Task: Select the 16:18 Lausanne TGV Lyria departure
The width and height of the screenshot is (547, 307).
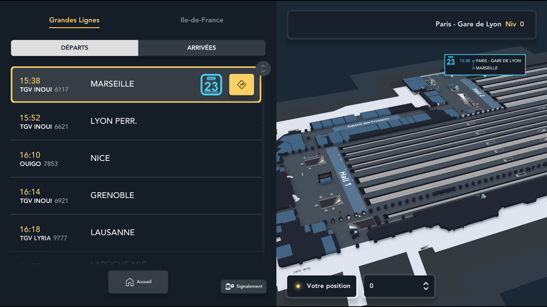Action: [x=136, y=233]
